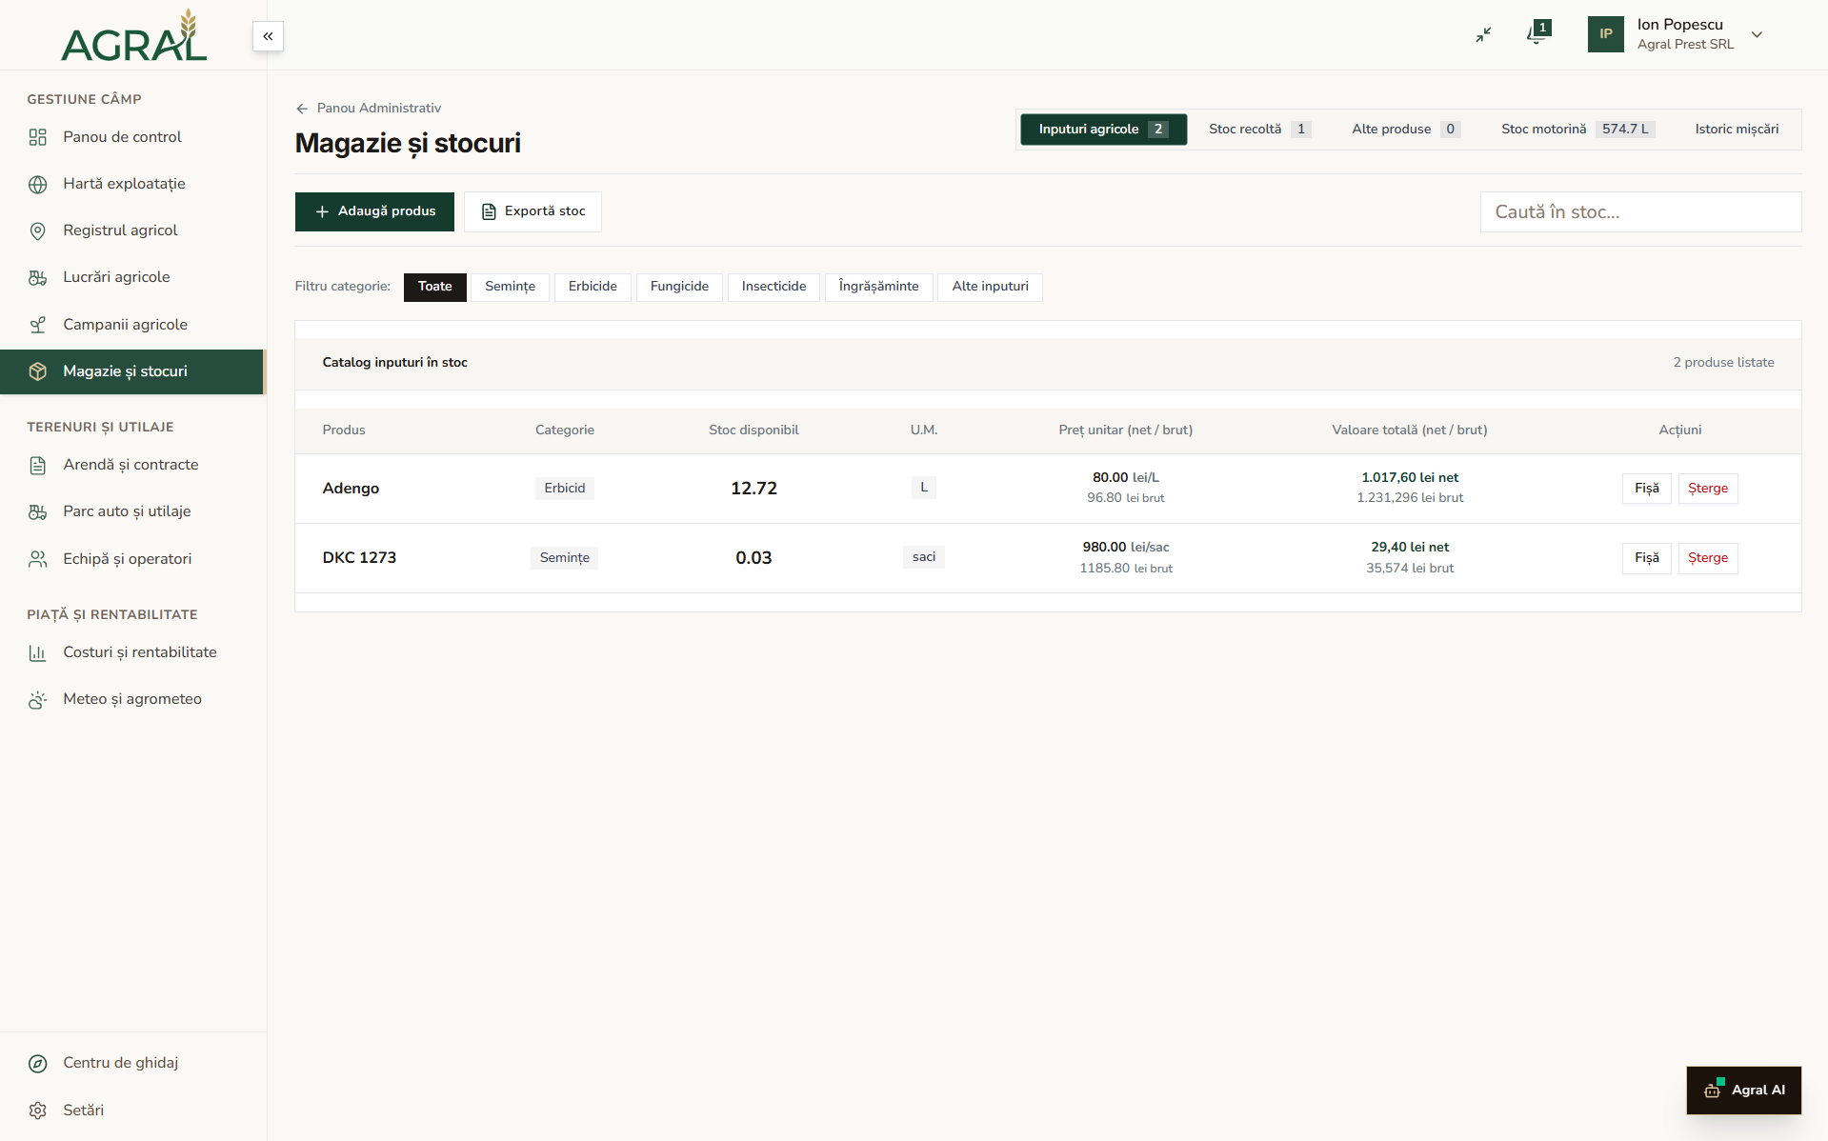
Task: Click Șterge for Adengo row
Action: 1707,489
